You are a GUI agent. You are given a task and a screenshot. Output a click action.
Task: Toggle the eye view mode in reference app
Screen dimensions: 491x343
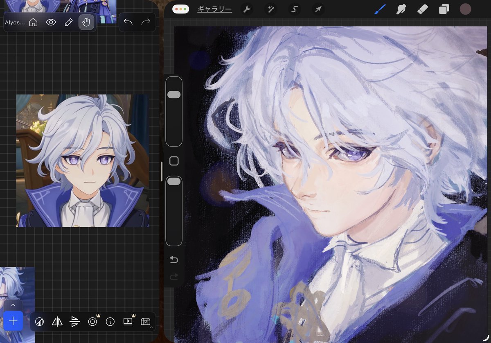[51, 23]
